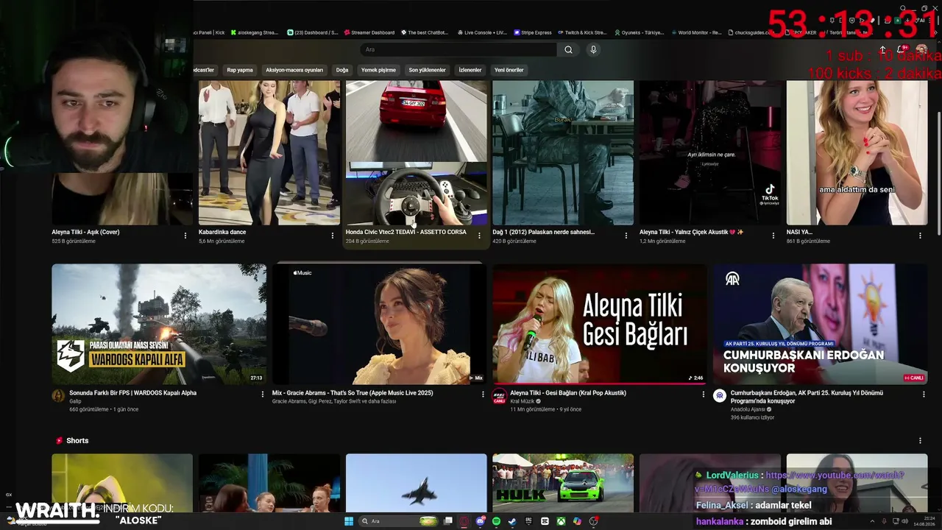Image resolution: width=942 pixels, height=530 pixels.
Task: Open the Kabardinka dance short thumbnail
Action: (x=269, y=152)
